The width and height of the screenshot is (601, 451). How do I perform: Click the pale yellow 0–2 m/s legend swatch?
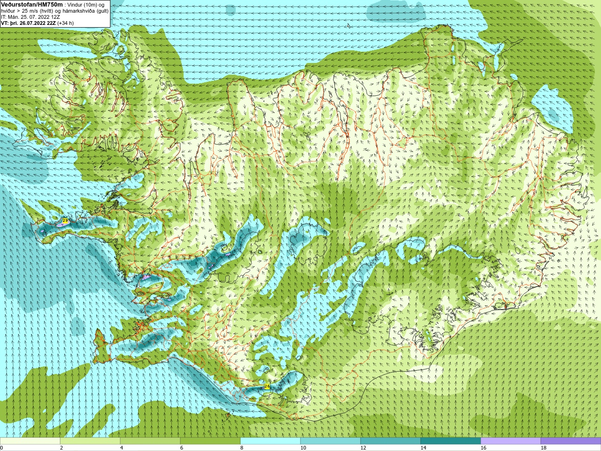pos(30,441)
